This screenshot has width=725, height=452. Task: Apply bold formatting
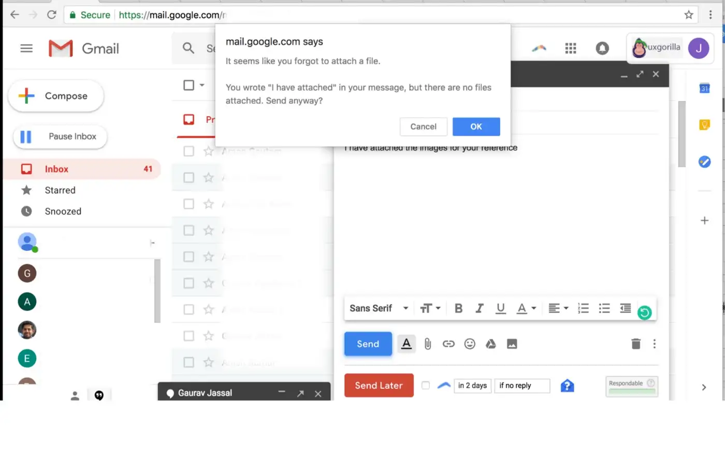[x=458, y=308]
